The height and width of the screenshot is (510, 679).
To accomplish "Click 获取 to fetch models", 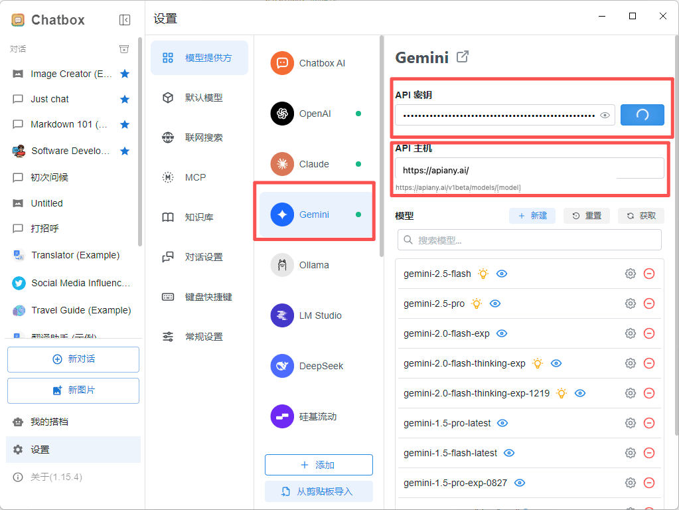I will [x=641, y=216].
